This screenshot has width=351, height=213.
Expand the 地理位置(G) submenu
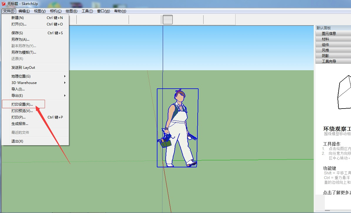21,76
